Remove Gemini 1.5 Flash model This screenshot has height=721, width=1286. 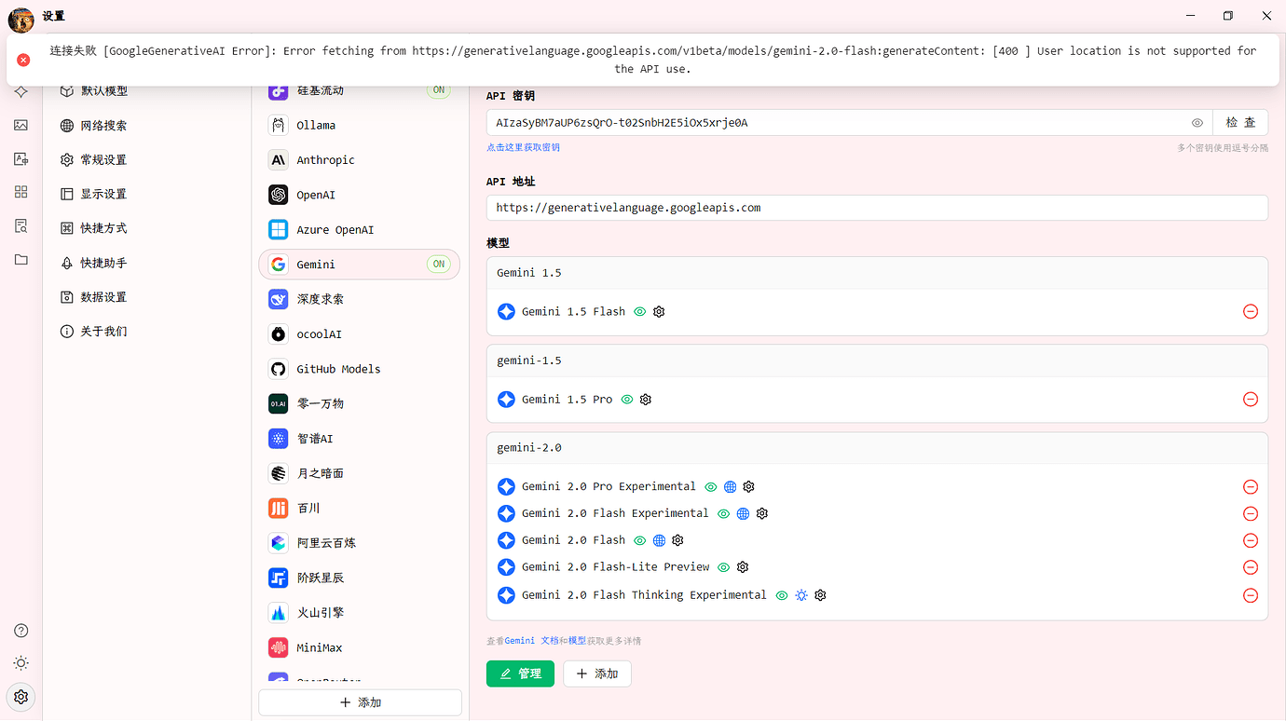1251,311
